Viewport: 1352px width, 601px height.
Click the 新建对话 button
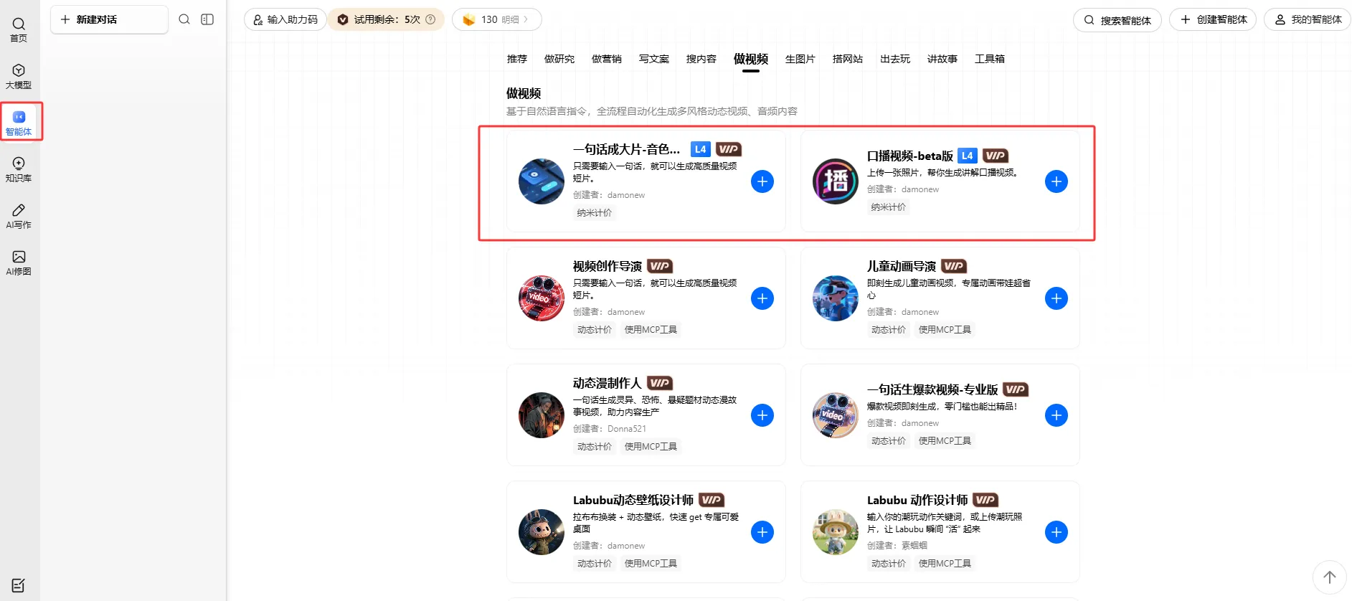(x=109, y=19)
